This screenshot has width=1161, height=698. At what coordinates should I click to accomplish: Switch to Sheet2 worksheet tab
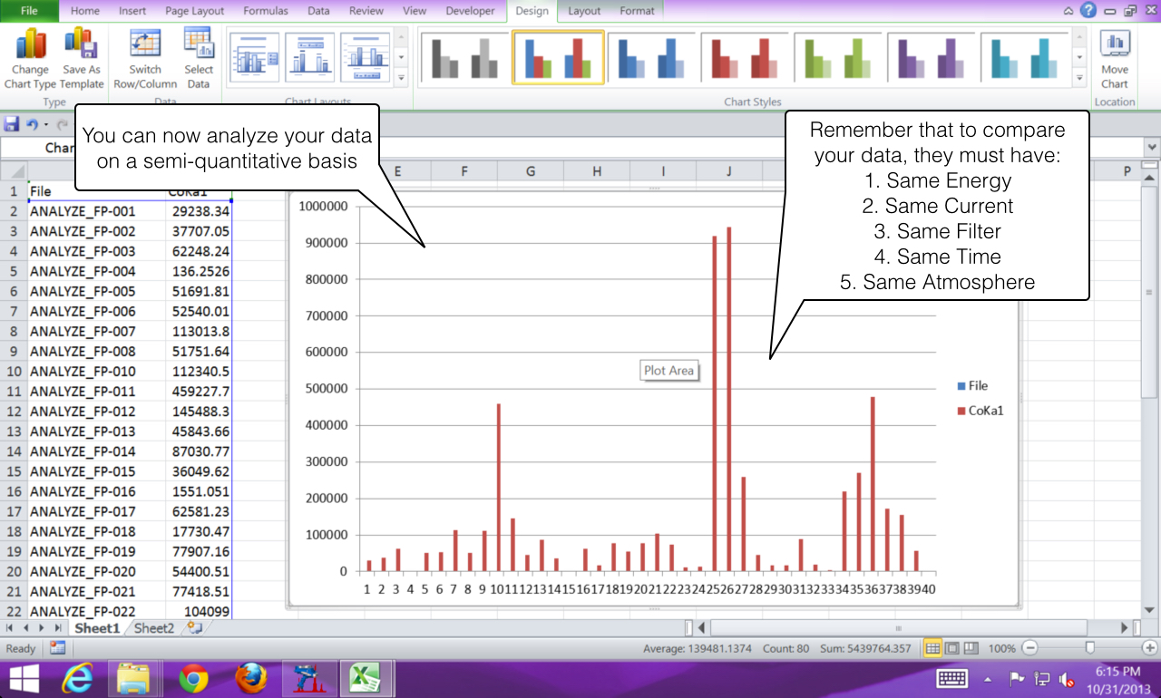153,628
